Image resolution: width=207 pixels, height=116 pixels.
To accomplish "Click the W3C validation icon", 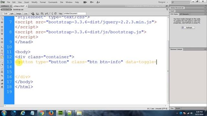I will 47,14.
